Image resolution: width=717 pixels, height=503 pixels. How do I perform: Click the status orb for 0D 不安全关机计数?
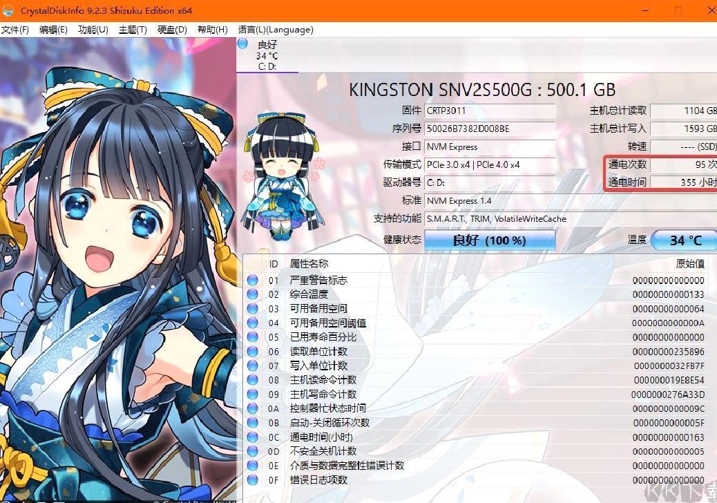click(x=252, y=451)
